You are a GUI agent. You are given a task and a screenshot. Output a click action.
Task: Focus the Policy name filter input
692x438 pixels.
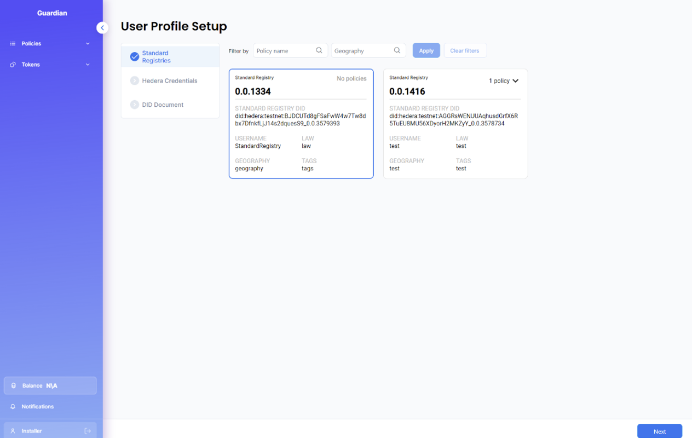[285, 51]
